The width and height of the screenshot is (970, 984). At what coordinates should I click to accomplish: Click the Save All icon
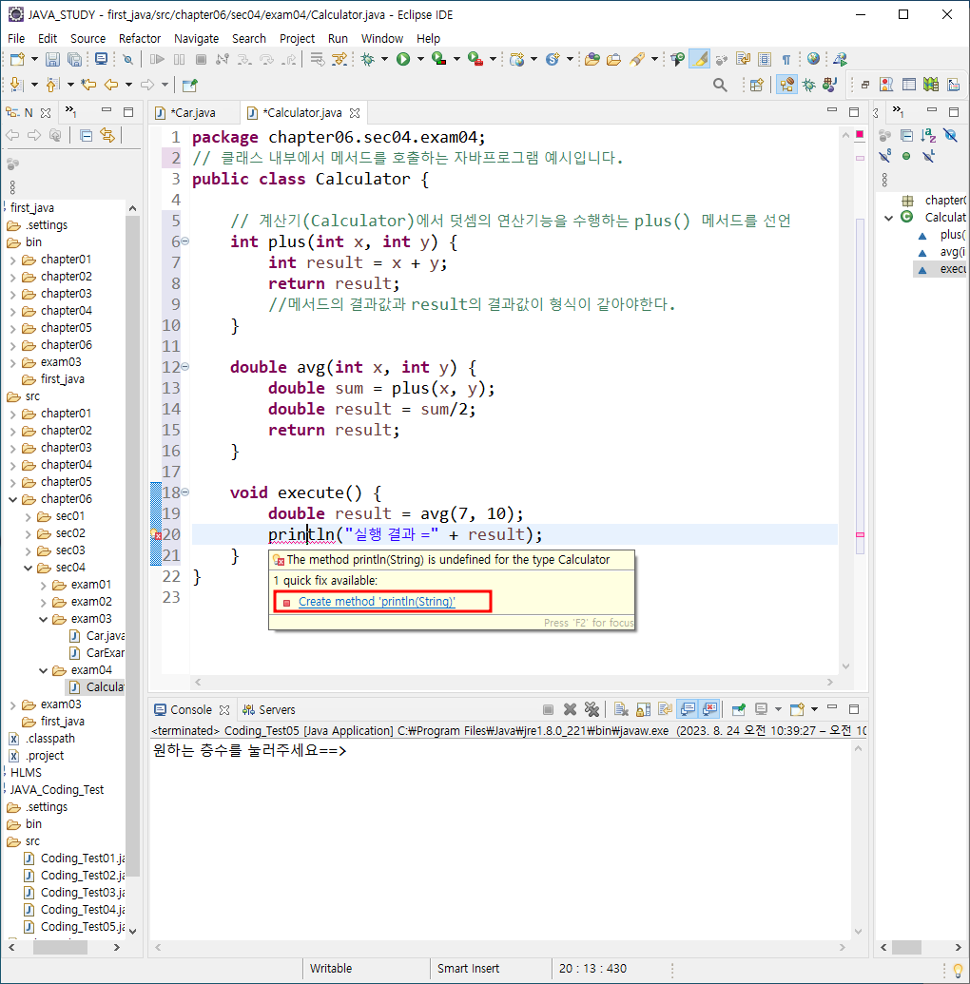point(75,59)
